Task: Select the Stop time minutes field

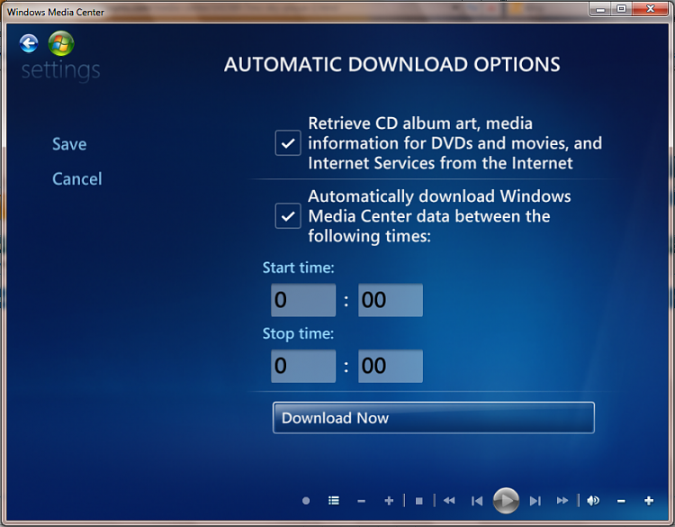Action: click(391, 367)
